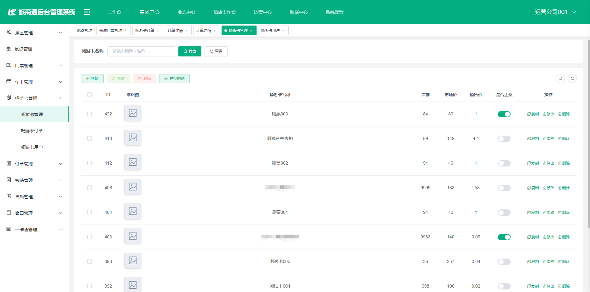The width and height of the screenshot is (590, 292).
Task: Click 复制 icon for 测票003 row
Action: point(533,114)
